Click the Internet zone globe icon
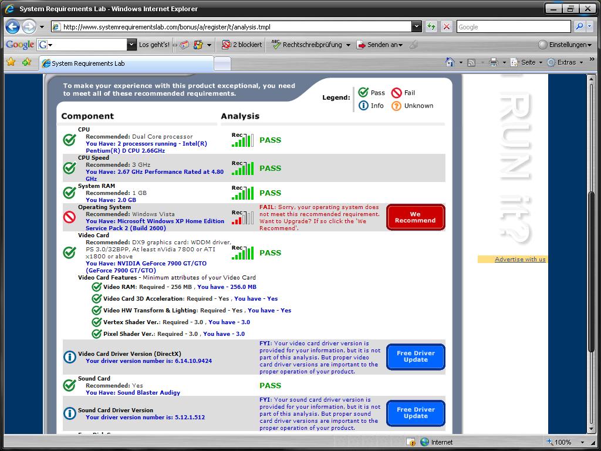 424,442
